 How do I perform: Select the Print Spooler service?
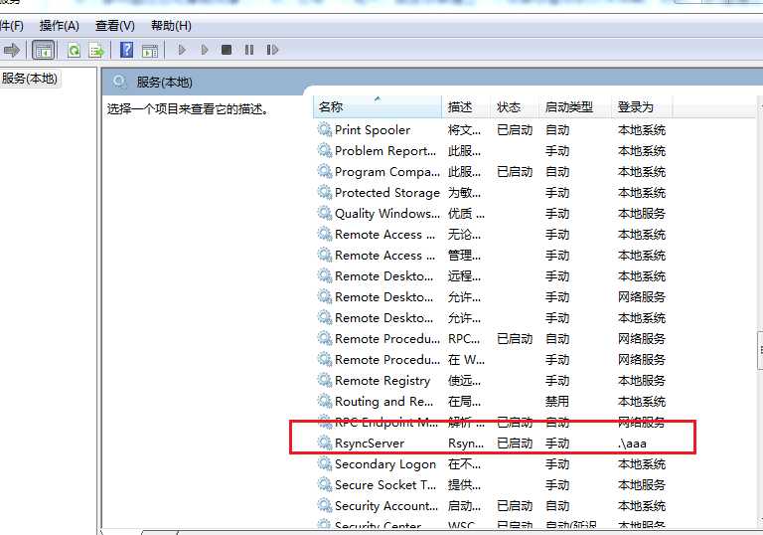(x=492, y=130)
